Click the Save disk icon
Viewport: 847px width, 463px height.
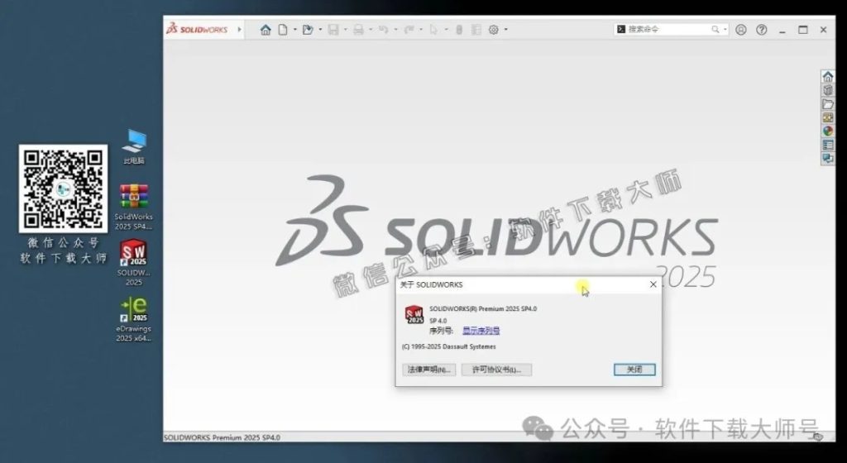333,30
